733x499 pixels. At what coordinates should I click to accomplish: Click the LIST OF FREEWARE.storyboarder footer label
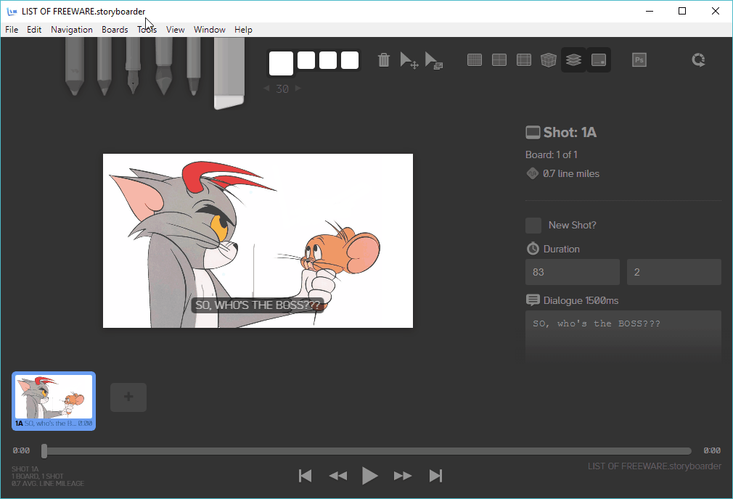(x=655, y=466)
